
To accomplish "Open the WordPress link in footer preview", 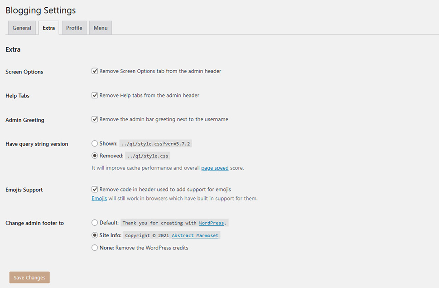I will click(212, 223).
